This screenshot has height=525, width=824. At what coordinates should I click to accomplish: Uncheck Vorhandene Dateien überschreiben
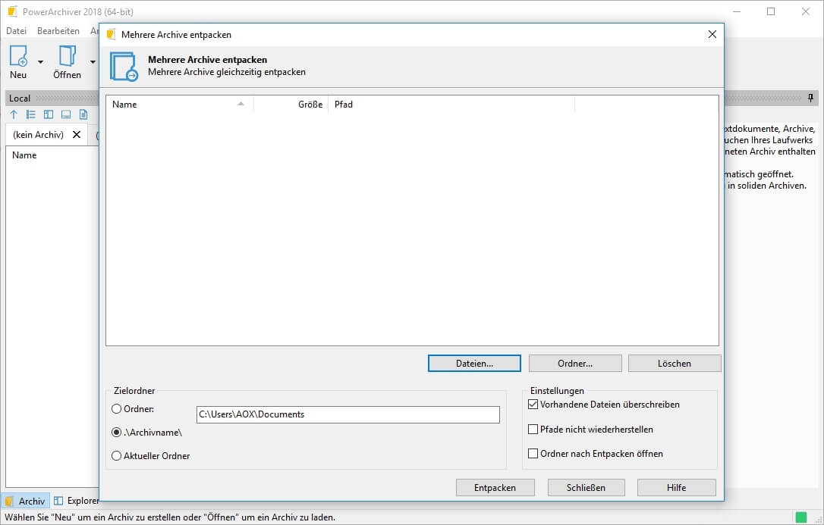(533, 405)
